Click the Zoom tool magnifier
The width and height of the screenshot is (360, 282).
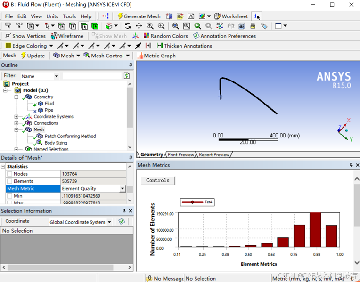click(150, 26)
